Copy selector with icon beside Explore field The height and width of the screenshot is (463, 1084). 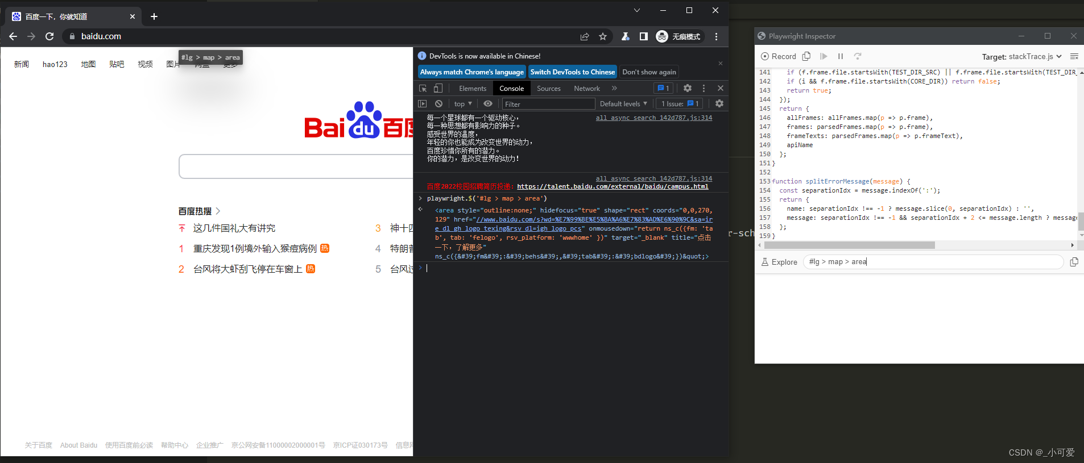point(1074,262)
